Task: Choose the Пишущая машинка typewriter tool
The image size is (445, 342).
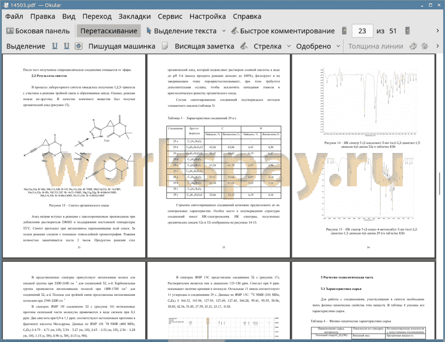Action: (x=122, y=46)
